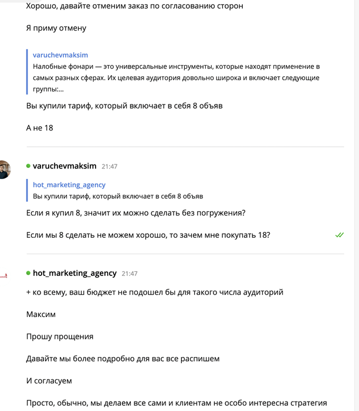359x411 pixels.
Task: Click varuchevmaksim sender name in message header
Action: tap(65, 166)
